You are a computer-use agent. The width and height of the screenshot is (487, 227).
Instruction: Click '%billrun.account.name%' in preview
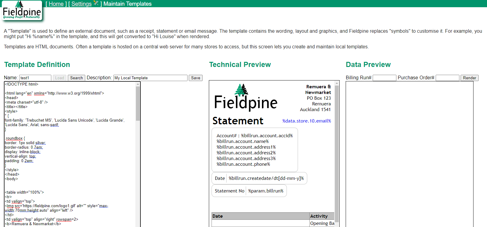point(243,141)
